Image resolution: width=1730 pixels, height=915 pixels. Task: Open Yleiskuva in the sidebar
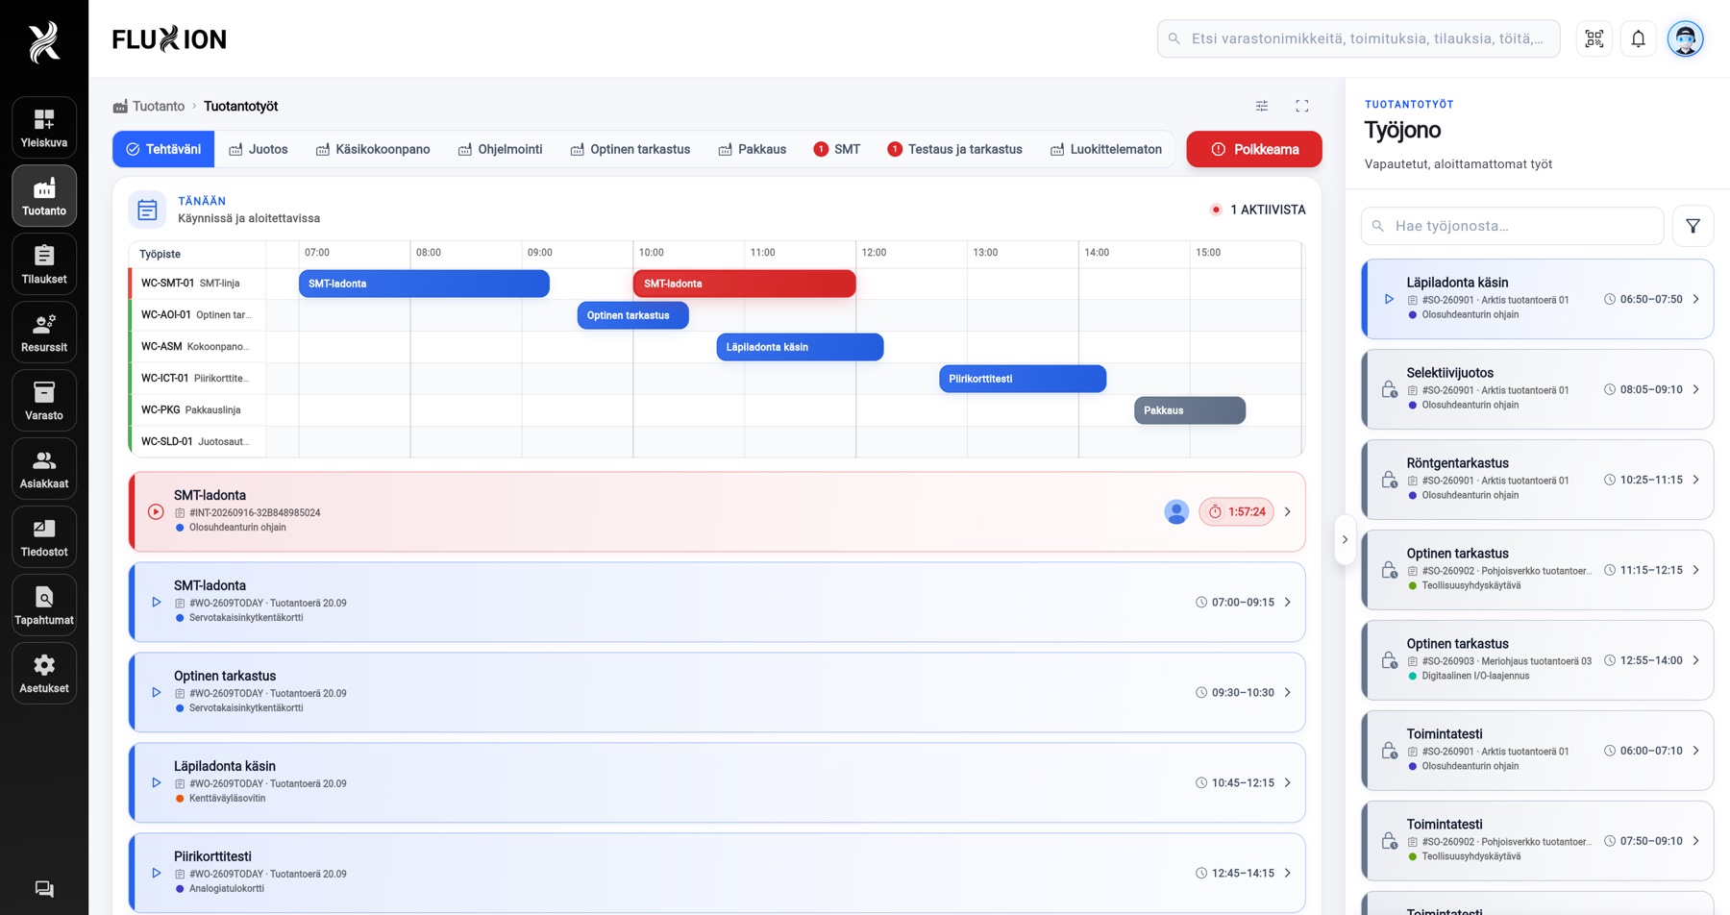click(x=44, y=128)
